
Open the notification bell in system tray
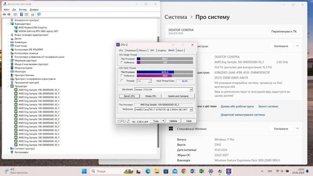[x=307, y=171]
